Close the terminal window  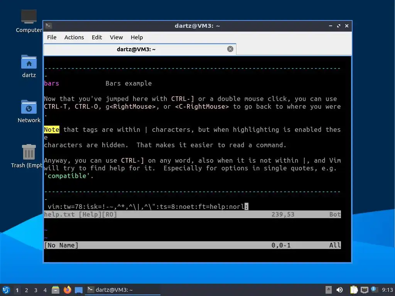coord(347,26)
